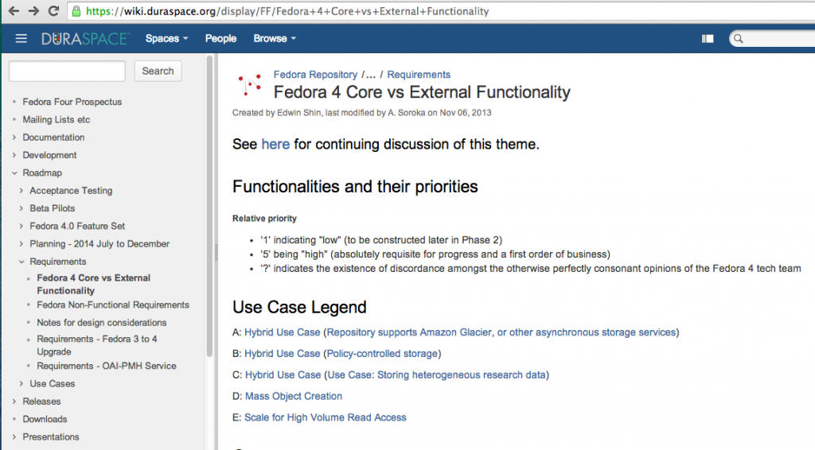
Task: Expand the Beta Pilots tree item
Action: point(21,208)
